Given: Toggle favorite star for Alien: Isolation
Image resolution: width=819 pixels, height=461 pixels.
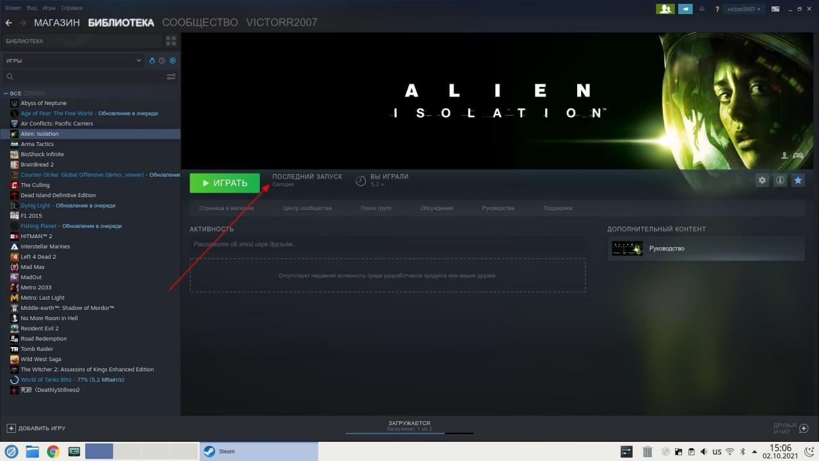Looking at the screenshot, I should (798, 181).
